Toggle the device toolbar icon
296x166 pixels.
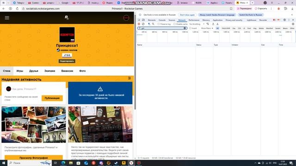click(x=143, y=20)
